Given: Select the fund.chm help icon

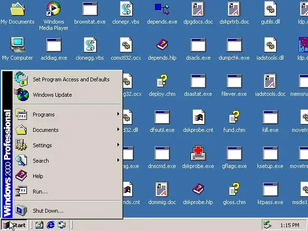Looking at the screenshot, I should tap(234, 117).
